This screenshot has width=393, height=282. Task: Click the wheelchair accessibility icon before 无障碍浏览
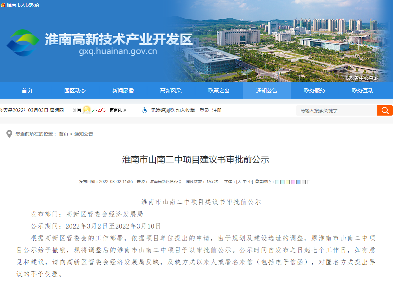(x=145, y=110)
